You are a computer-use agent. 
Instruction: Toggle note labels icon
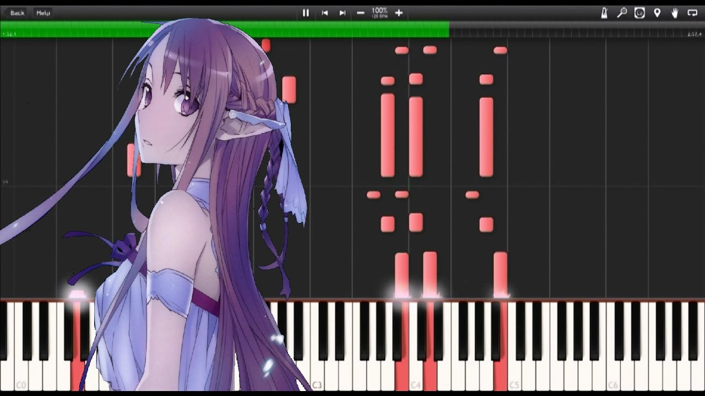[639, 13]
